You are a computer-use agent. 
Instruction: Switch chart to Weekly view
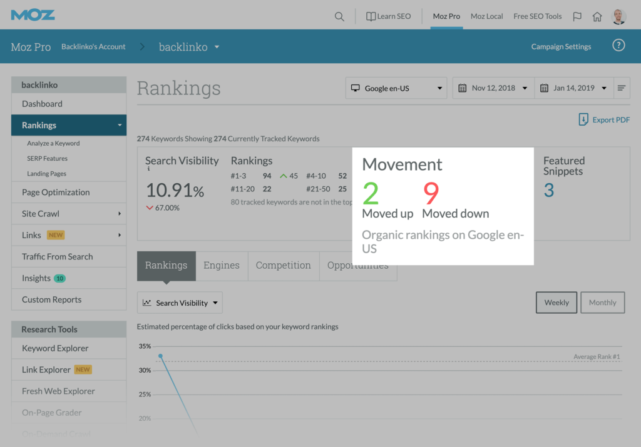556,303
